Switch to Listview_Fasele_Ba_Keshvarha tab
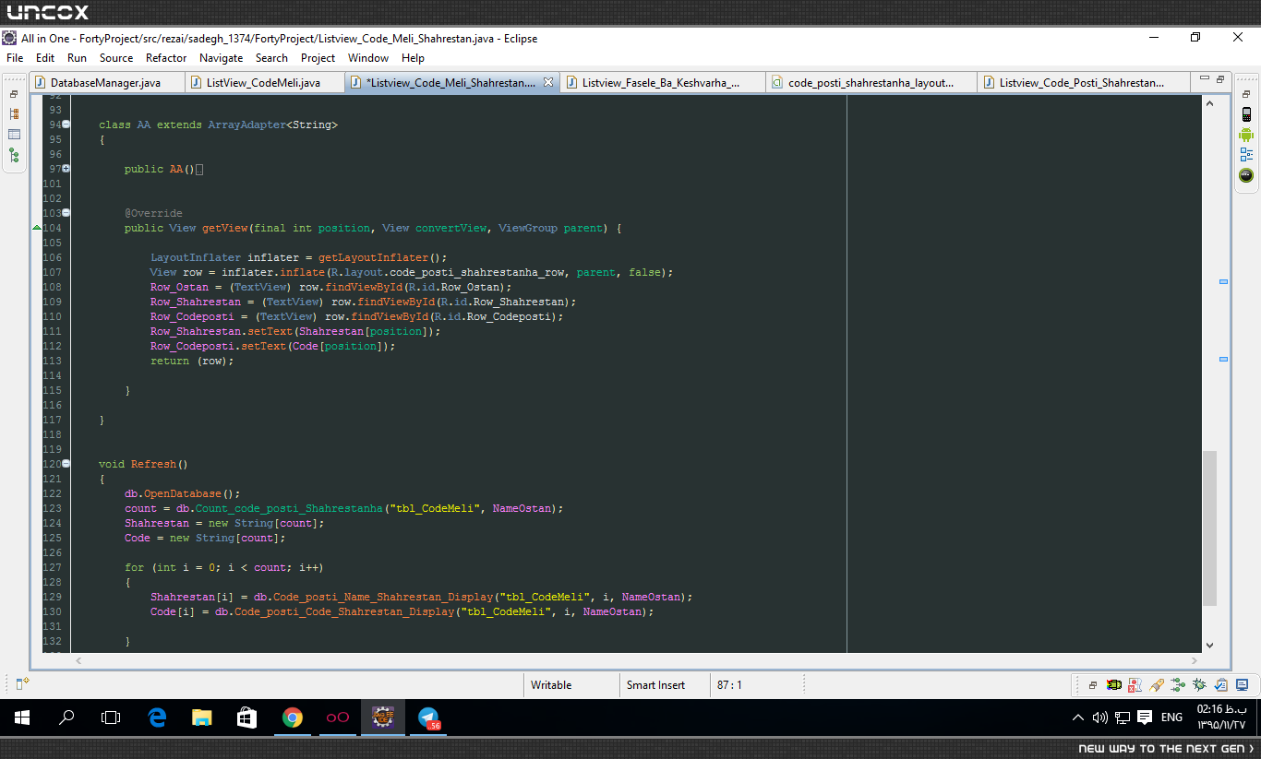 point(661,82)
